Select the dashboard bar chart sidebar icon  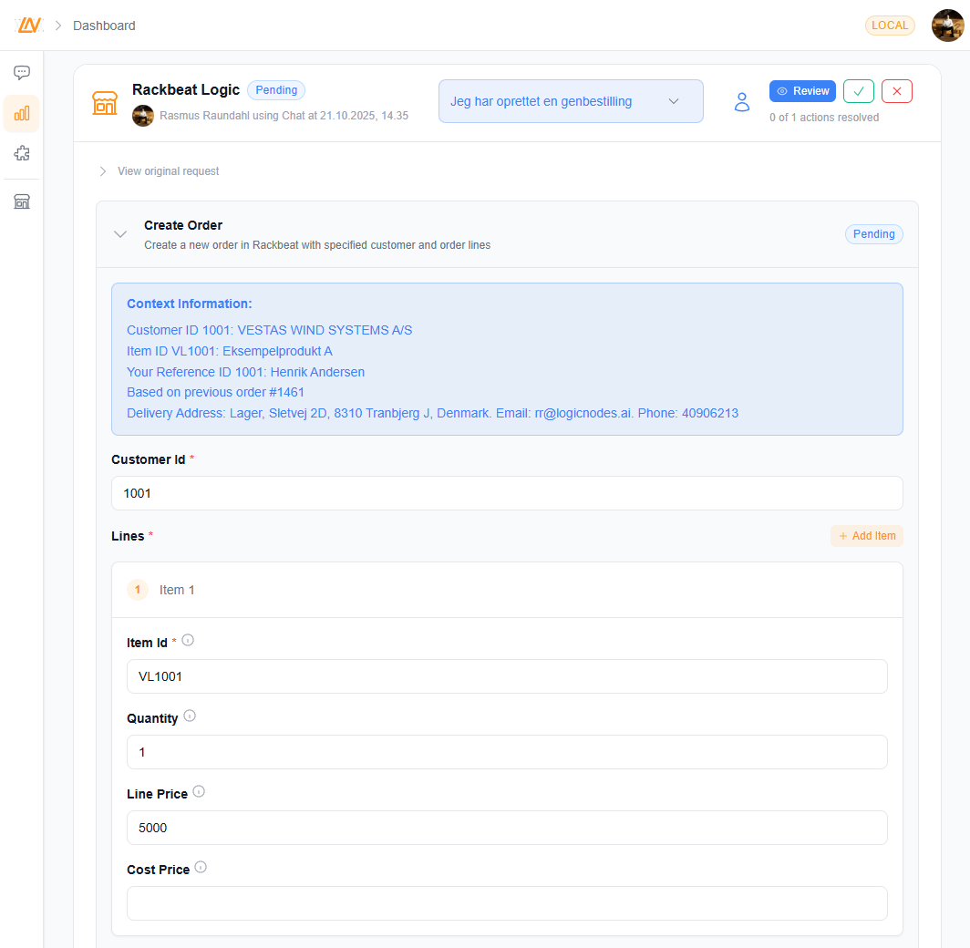tap(22, 114)
